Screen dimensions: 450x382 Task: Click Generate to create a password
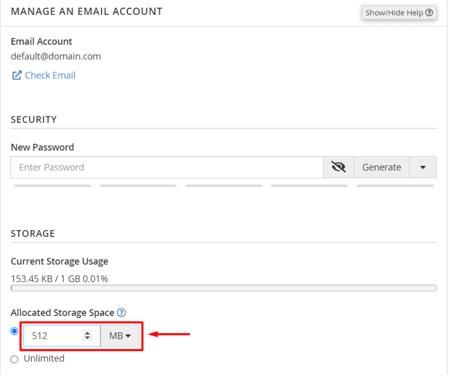(x=381, y=167)
